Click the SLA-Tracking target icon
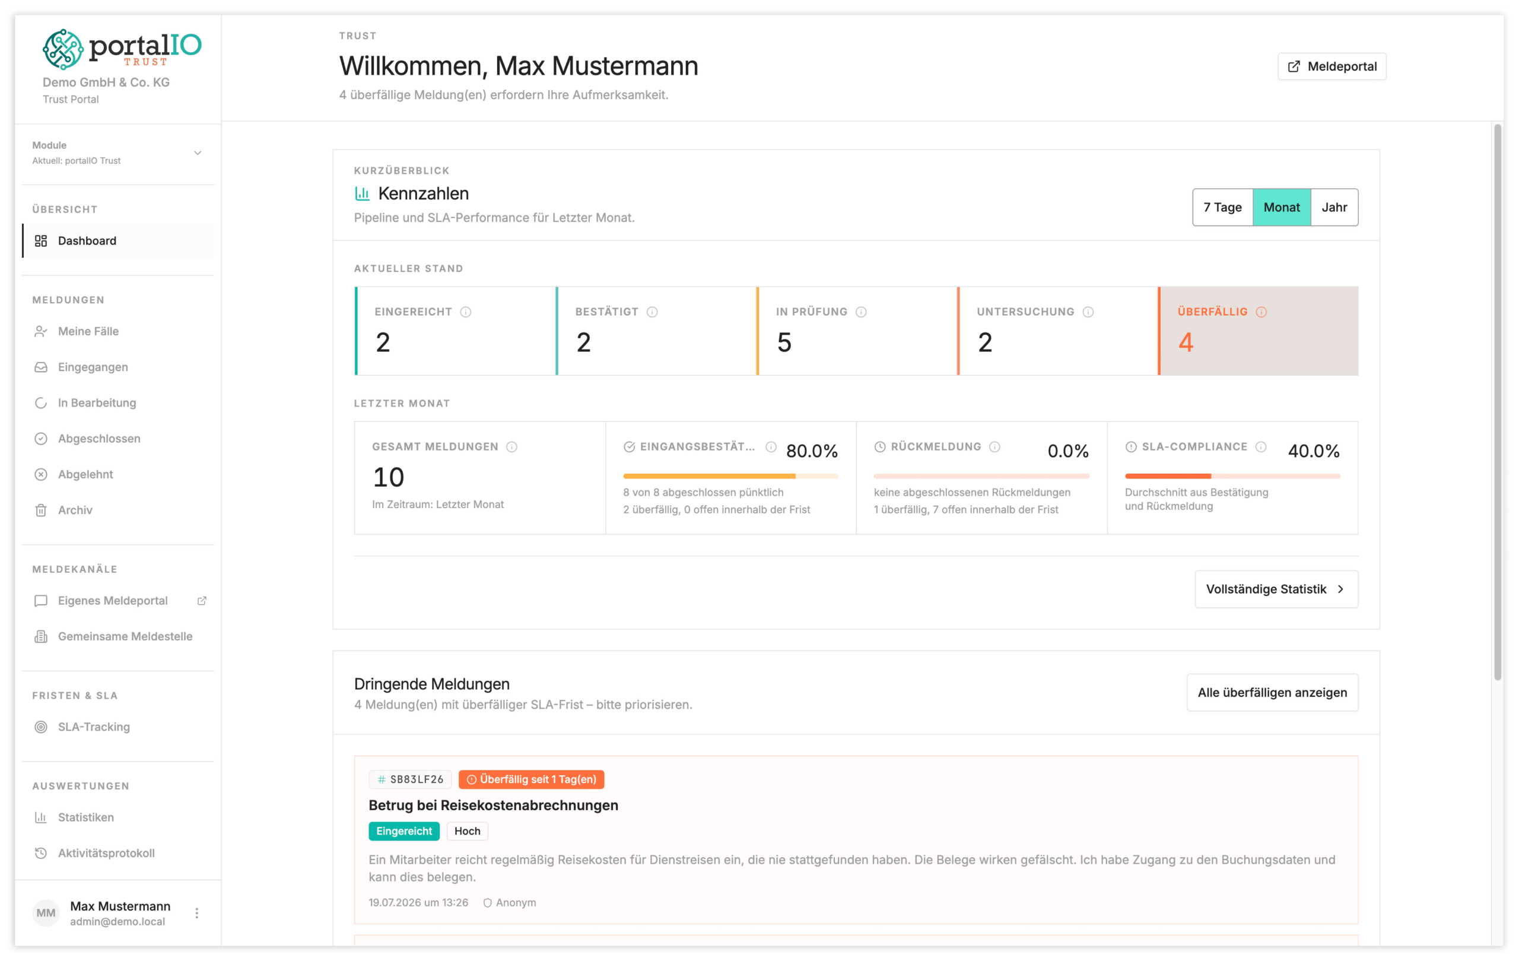 [x=41, y=727]
